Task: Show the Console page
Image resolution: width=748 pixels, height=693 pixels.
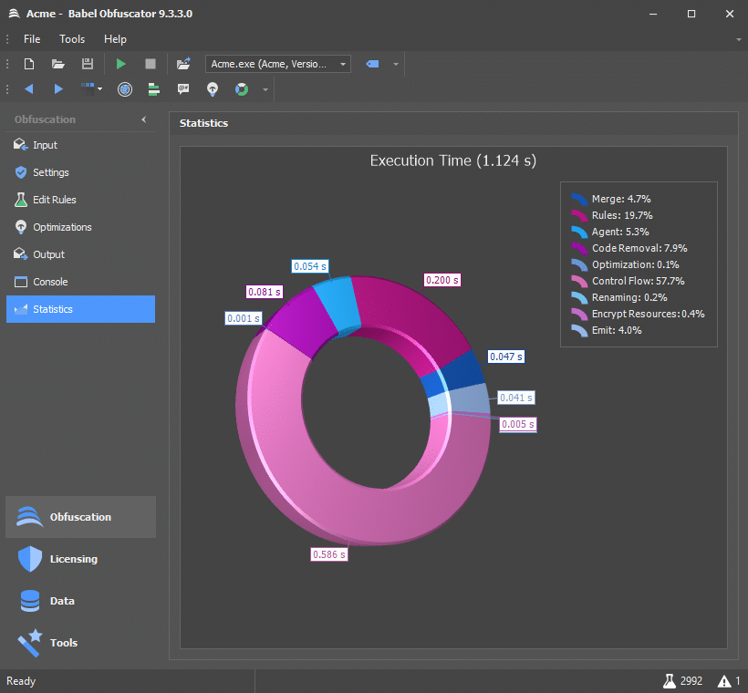Action: [x=80, y=282]
